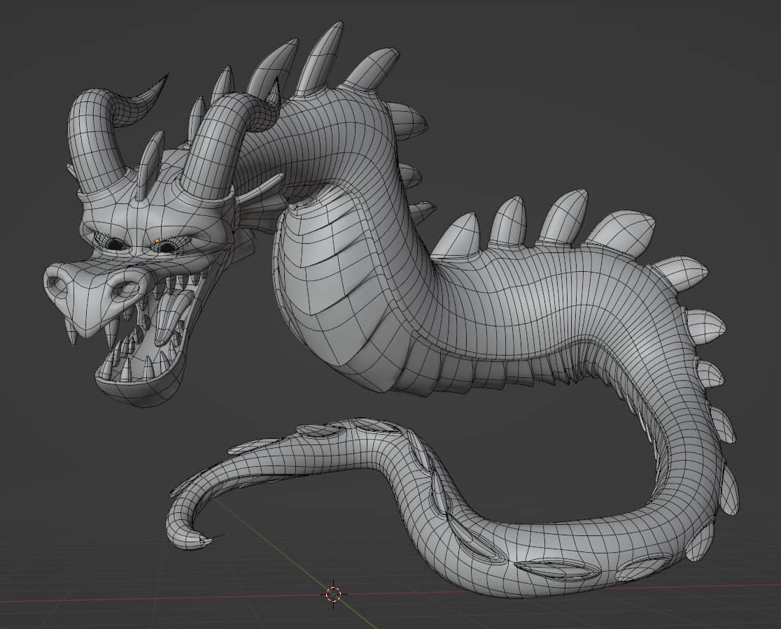
Task: Select the dragon's tongue inside the open mouth
Action: click(172, 317)
